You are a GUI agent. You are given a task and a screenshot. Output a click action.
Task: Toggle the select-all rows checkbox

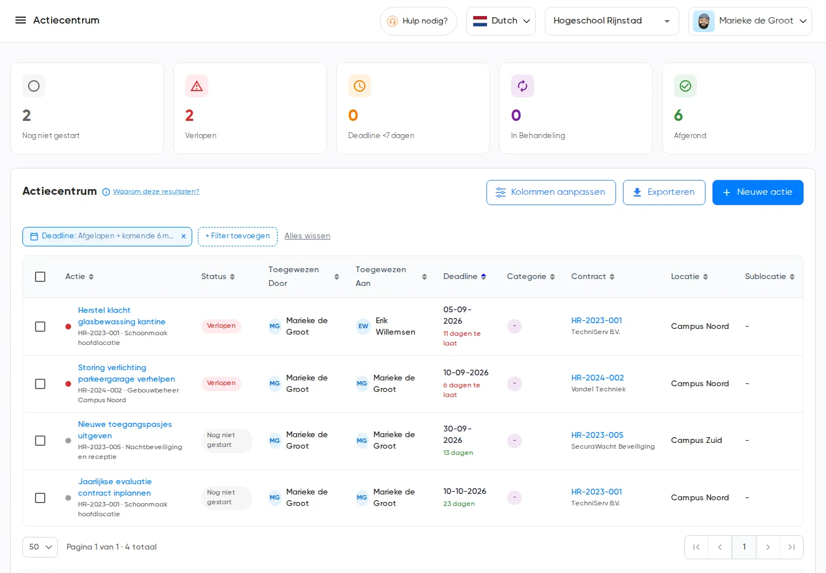pos(40,277)
